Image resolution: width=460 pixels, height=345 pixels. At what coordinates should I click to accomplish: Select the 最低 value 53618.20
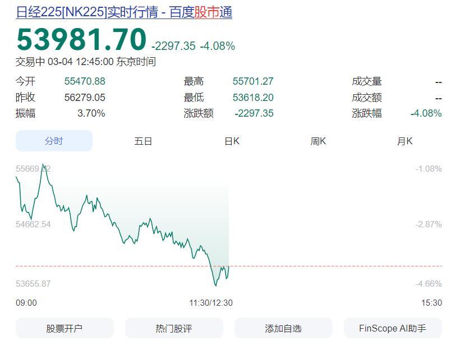coord(253,98)
